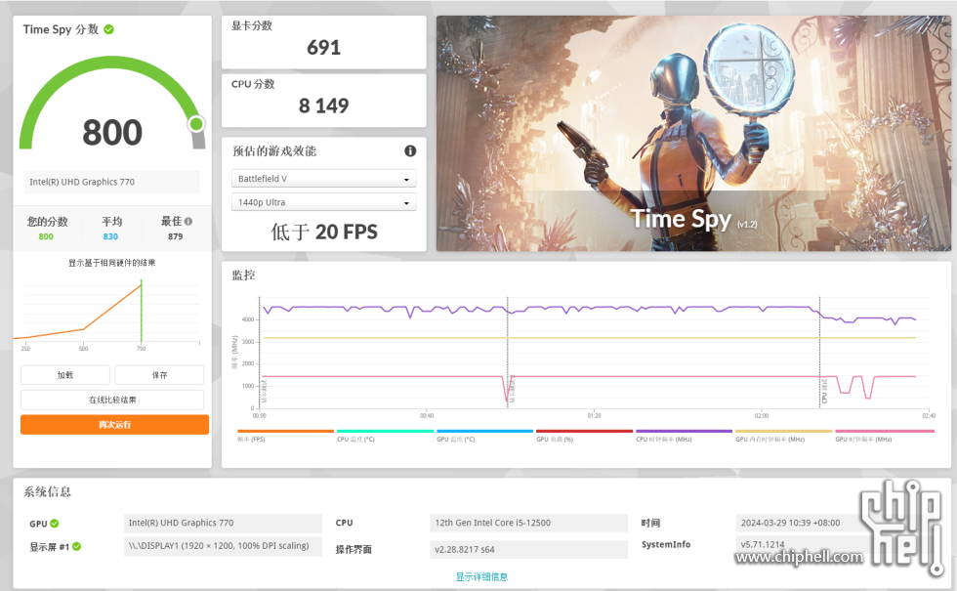The height and width of the screenshot is (591, 957).
Task: Toggle the orange 帧率 (FPS) legend swatch
Action: (285, 431)
